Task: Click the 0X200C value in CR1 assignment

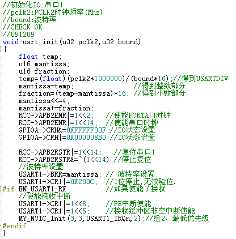Action: pyautogui.click(x=82, y=181)
